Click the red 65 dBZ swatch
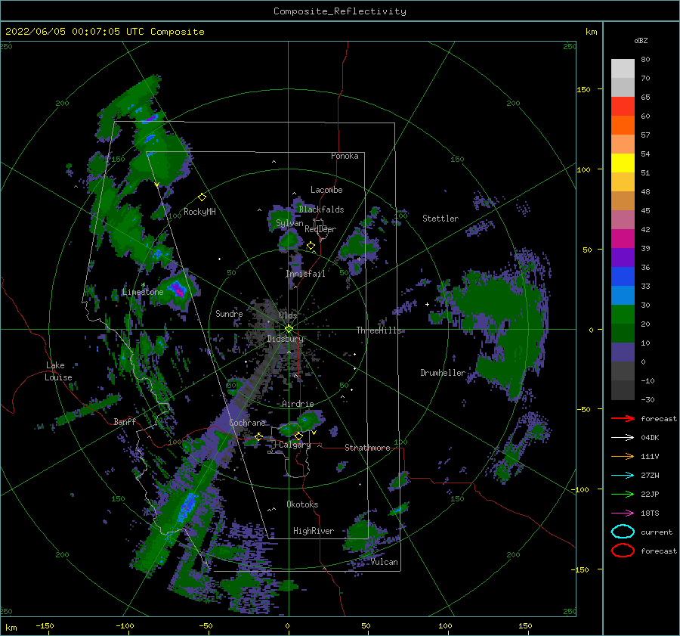This screenshot has height=636, width=680. coord(623,106)
